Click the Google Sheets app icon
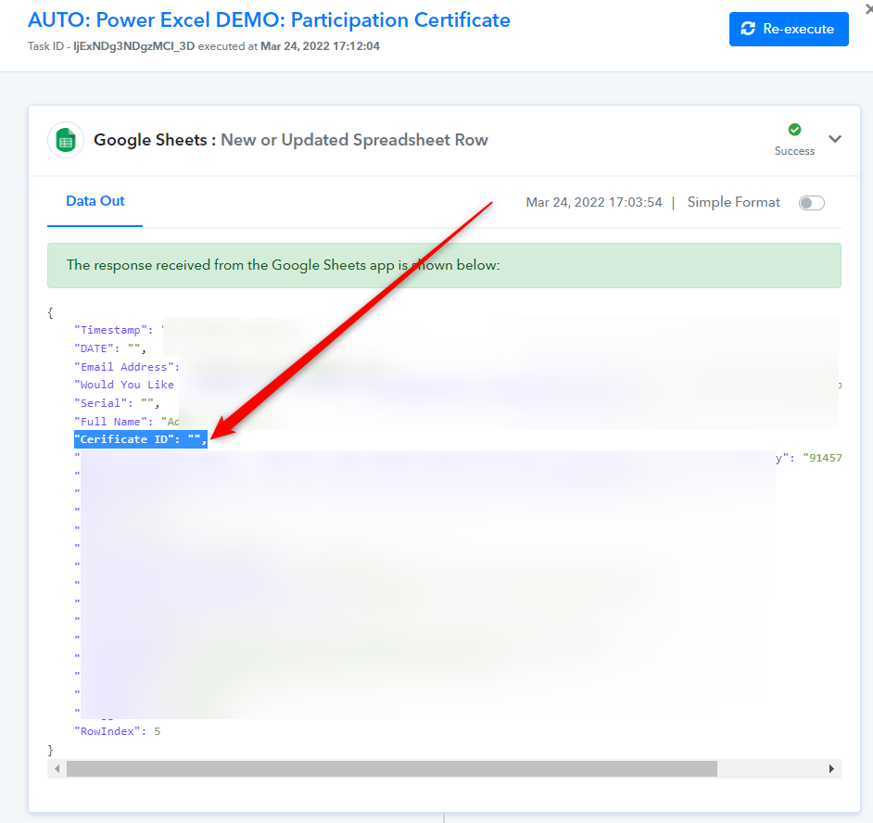The height and width of the screenshot is (823, 873). click(66, 140)
